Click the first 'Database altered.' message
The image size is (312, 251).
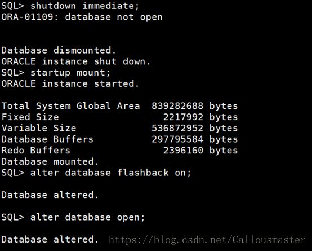click(x=50, y=195)
